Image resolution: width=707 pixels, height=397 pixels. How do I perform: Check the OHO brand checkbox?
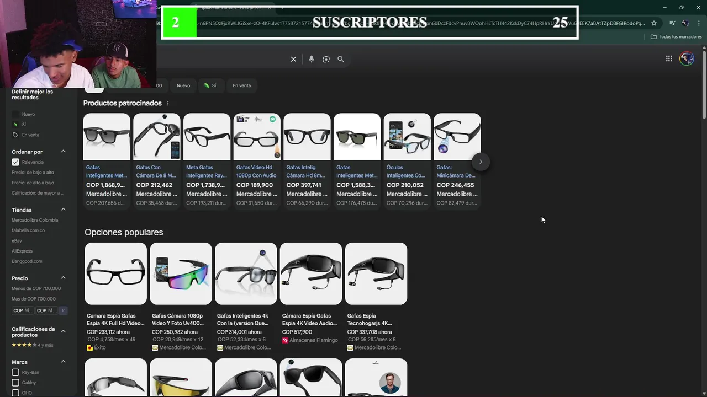click(15, 393)
